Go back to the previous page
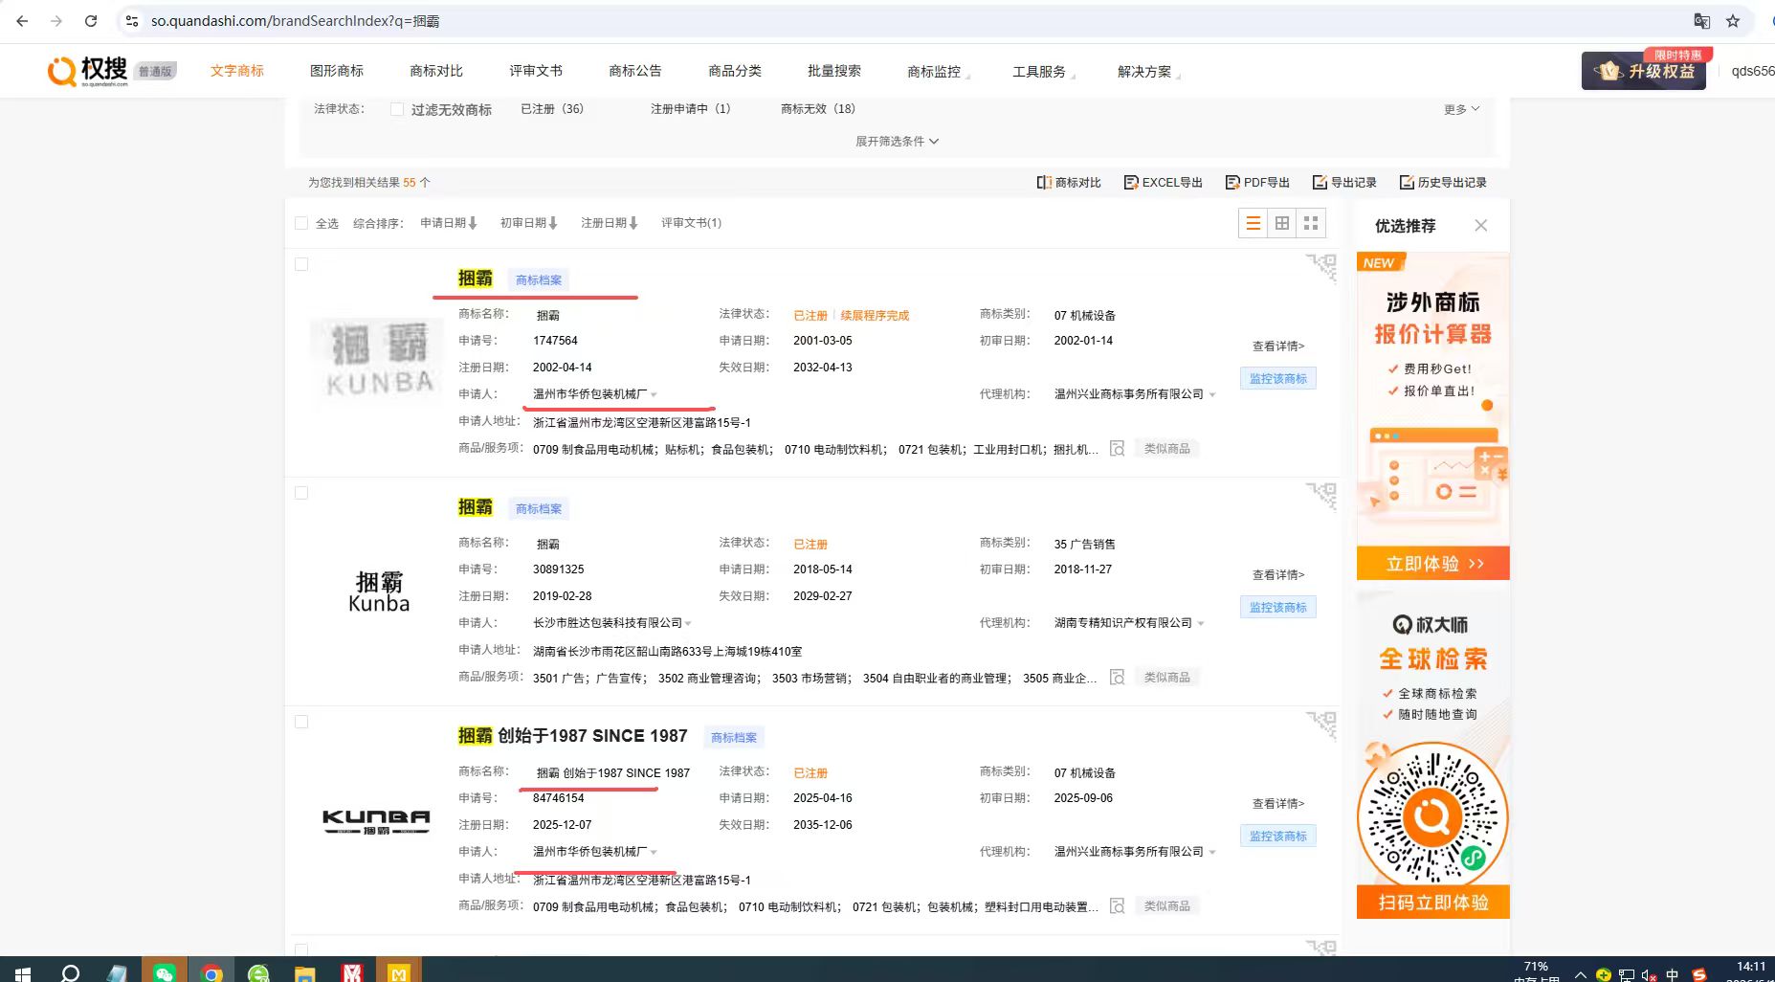 point(22,20)
